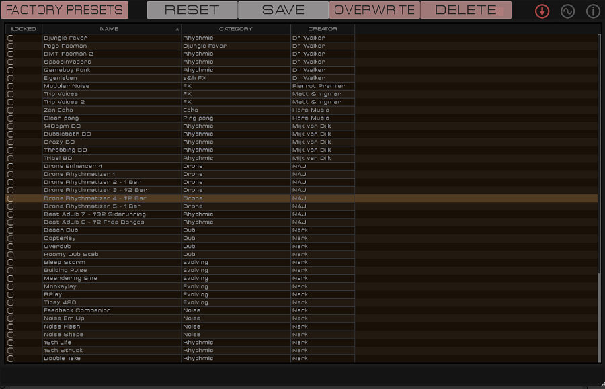Open the info icon
Viewport: 605px width, 389px height.
point(593,11)
